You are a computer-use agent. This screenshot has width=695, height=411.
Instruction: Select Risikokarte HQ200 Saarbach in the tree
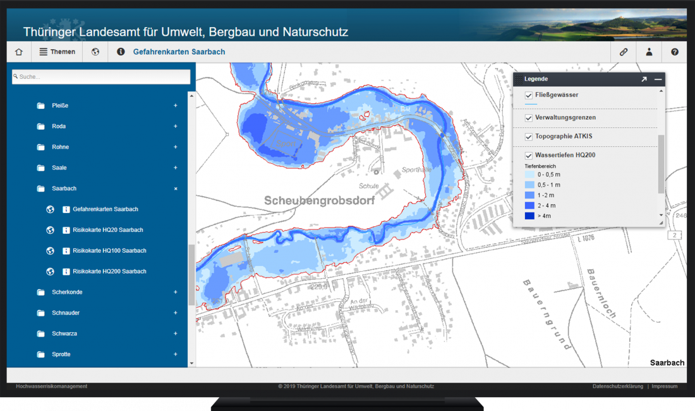109,272
